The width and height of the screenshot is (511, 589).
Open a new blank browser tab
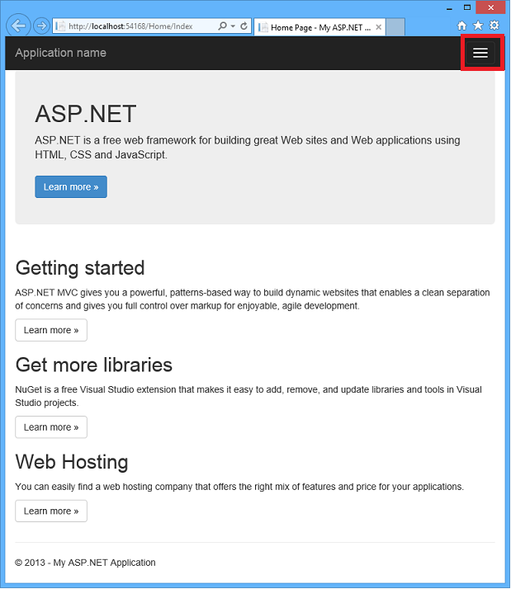click(x=396, y=26)
